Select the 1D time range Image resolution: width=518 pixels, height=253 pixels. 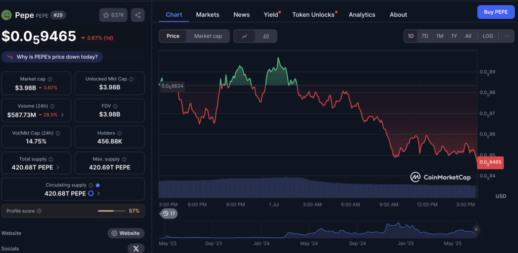coord(411,36)
